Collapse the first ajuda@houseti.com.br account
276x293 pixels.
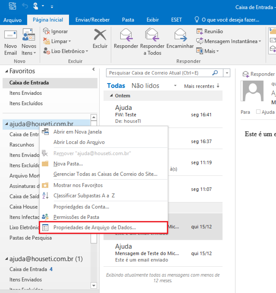tap(6, 124)
